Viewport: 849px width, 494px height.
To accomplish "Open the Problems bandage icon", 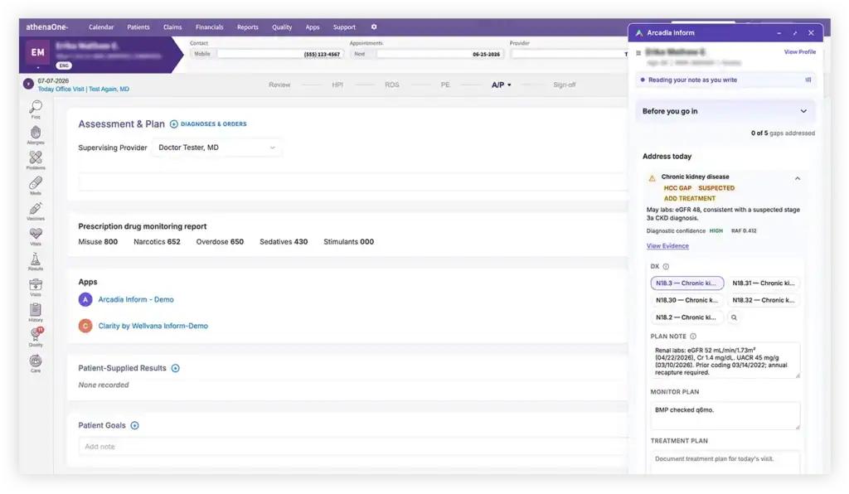I will 36,160.
